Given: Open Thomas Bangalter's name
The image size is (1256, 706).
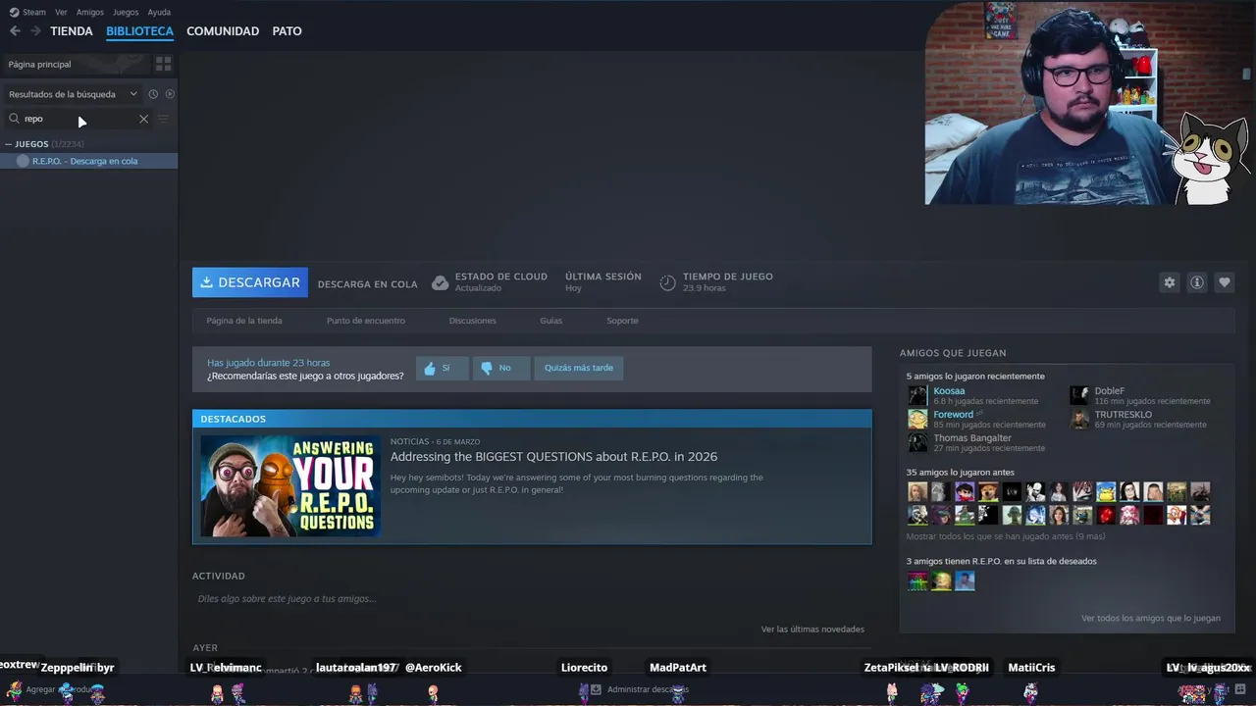Looking at the screenshot, I should (972, 438).
